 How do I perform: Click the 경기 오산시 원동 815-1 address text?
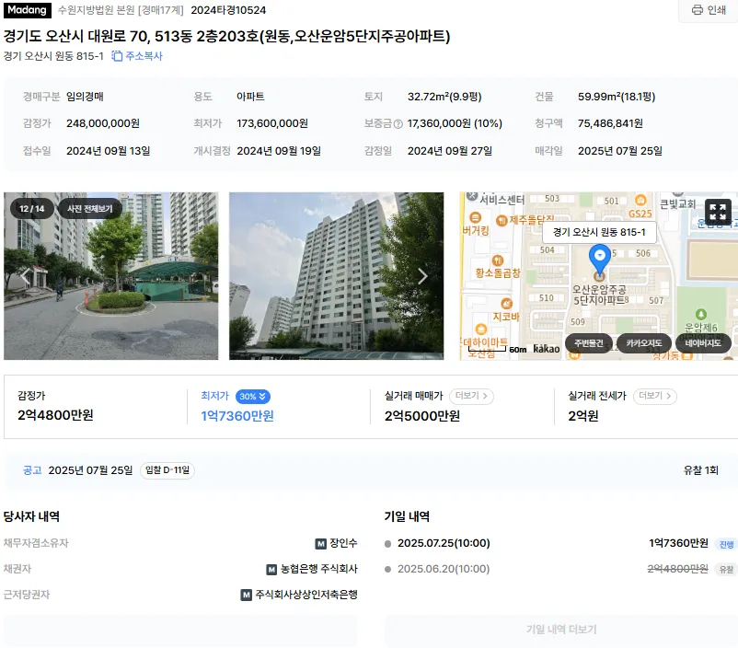coord(53,56)
